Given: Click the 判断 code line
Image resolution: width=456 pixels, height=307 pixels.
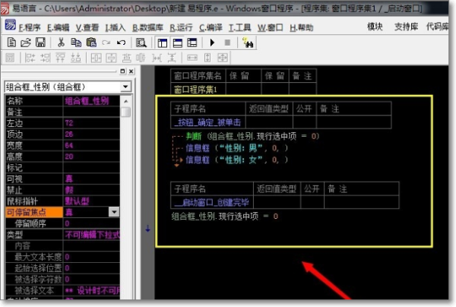Looking at the screenshot, I should [252, 136].
